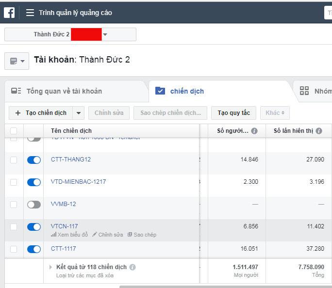Open the CTT-THANG12 campaign link
Image resolution: width=332 pixels, height=288 pixels.
click(71, 160)
